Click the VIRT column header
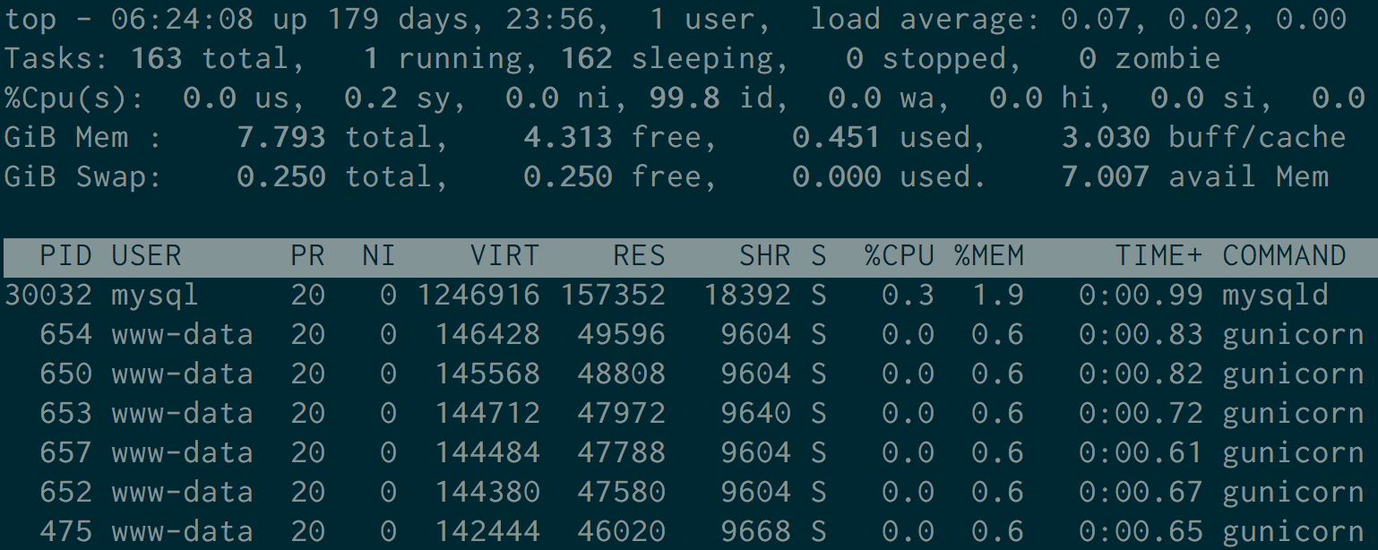The height and width of the screenshot is (550, 1378). (504, 256)
